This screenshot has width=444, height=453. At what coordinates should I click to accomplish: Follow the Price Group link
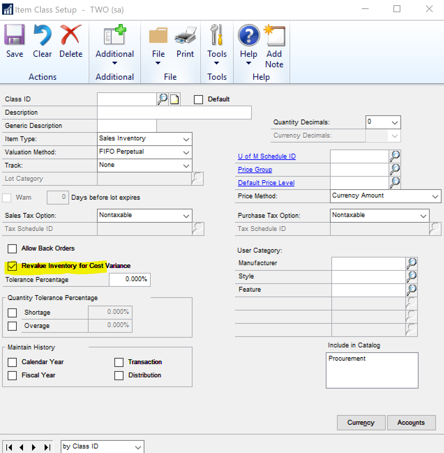pyautogui.click(x=255, y=170)
